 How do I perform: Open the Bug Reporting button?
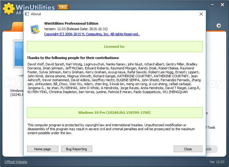tap(77, 149)
